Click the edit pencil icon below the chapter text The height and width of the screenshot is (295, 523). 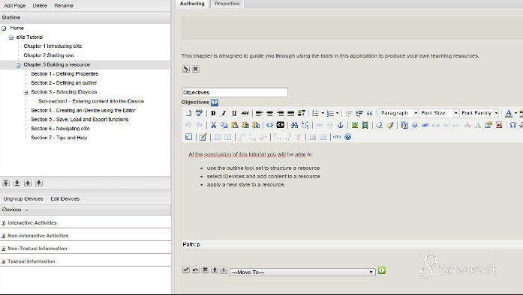186,69
